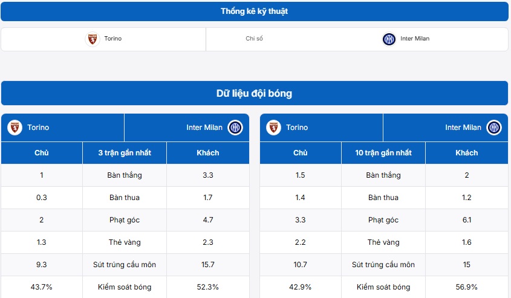The width and height of the screenshot is (511, 298).
Task: Click Bàn thắng row label in 10-match table
Action: [x=383, y=175]
